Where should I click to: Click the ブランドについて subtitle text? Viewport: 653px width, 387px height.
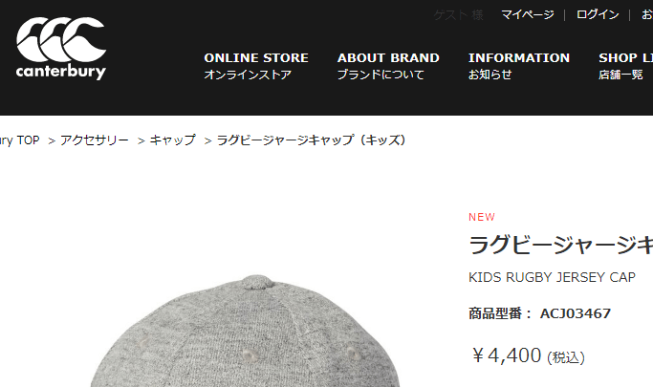(x=381, y=75)
